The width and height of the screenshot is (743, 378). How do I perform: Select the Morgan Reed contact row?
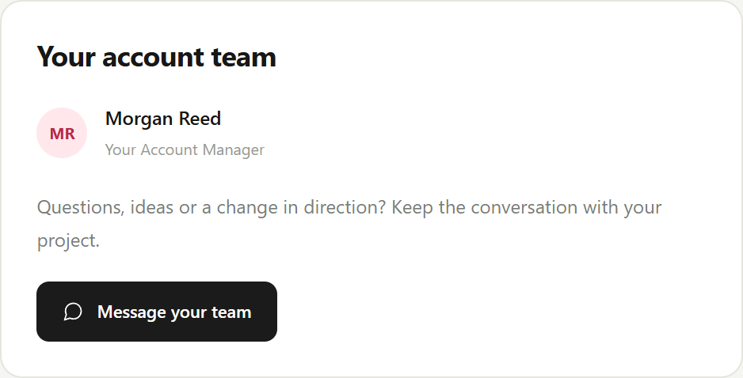coord(151,133)
